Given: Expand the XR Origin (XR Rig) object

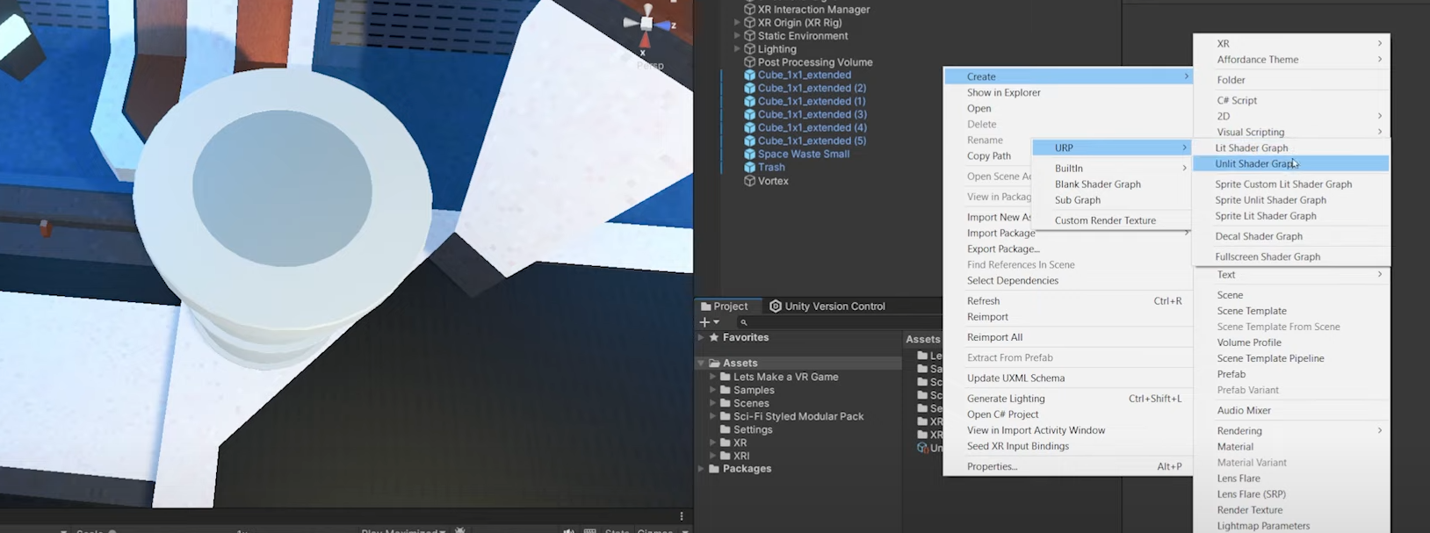Looking at the screenshot, I should tap(737, 23).
